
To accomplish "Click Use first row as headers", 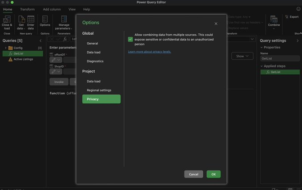I will (x=246, y=23).
